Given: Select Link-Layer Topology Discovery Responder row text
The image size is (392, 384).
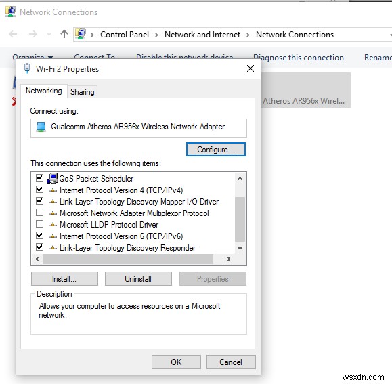Looking at the screenshot, I should pos(127,248).
